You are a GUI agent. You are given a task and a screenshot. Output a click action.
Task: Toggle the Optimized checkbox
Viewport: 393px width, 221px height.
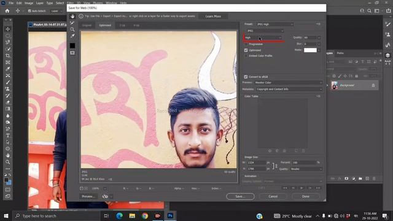coord(246,50)
